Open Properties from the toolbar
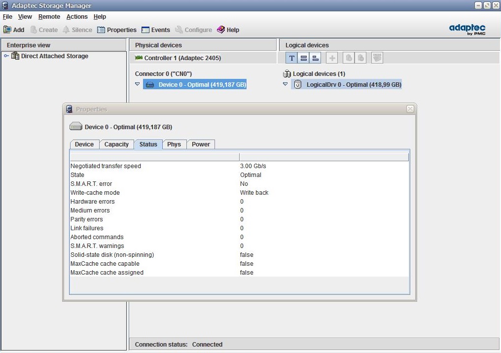The image size is (501, 353). coord(117,30)
